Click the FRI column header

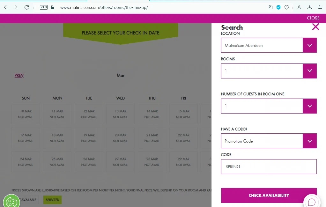(184, 98)
